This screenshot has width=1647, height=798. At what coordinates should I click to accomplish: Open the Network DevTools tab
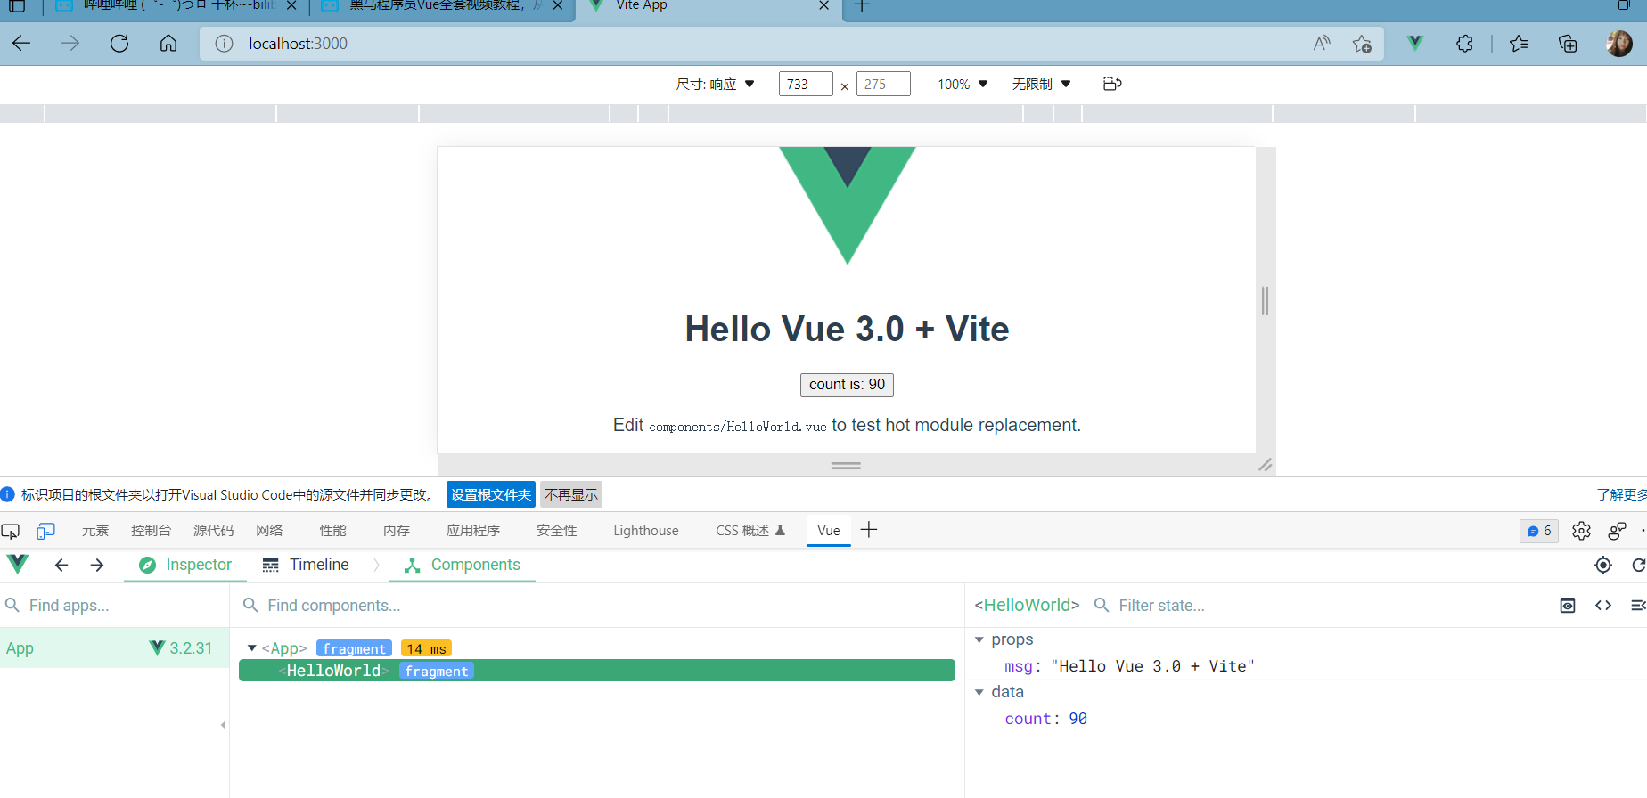click(269, 531)
